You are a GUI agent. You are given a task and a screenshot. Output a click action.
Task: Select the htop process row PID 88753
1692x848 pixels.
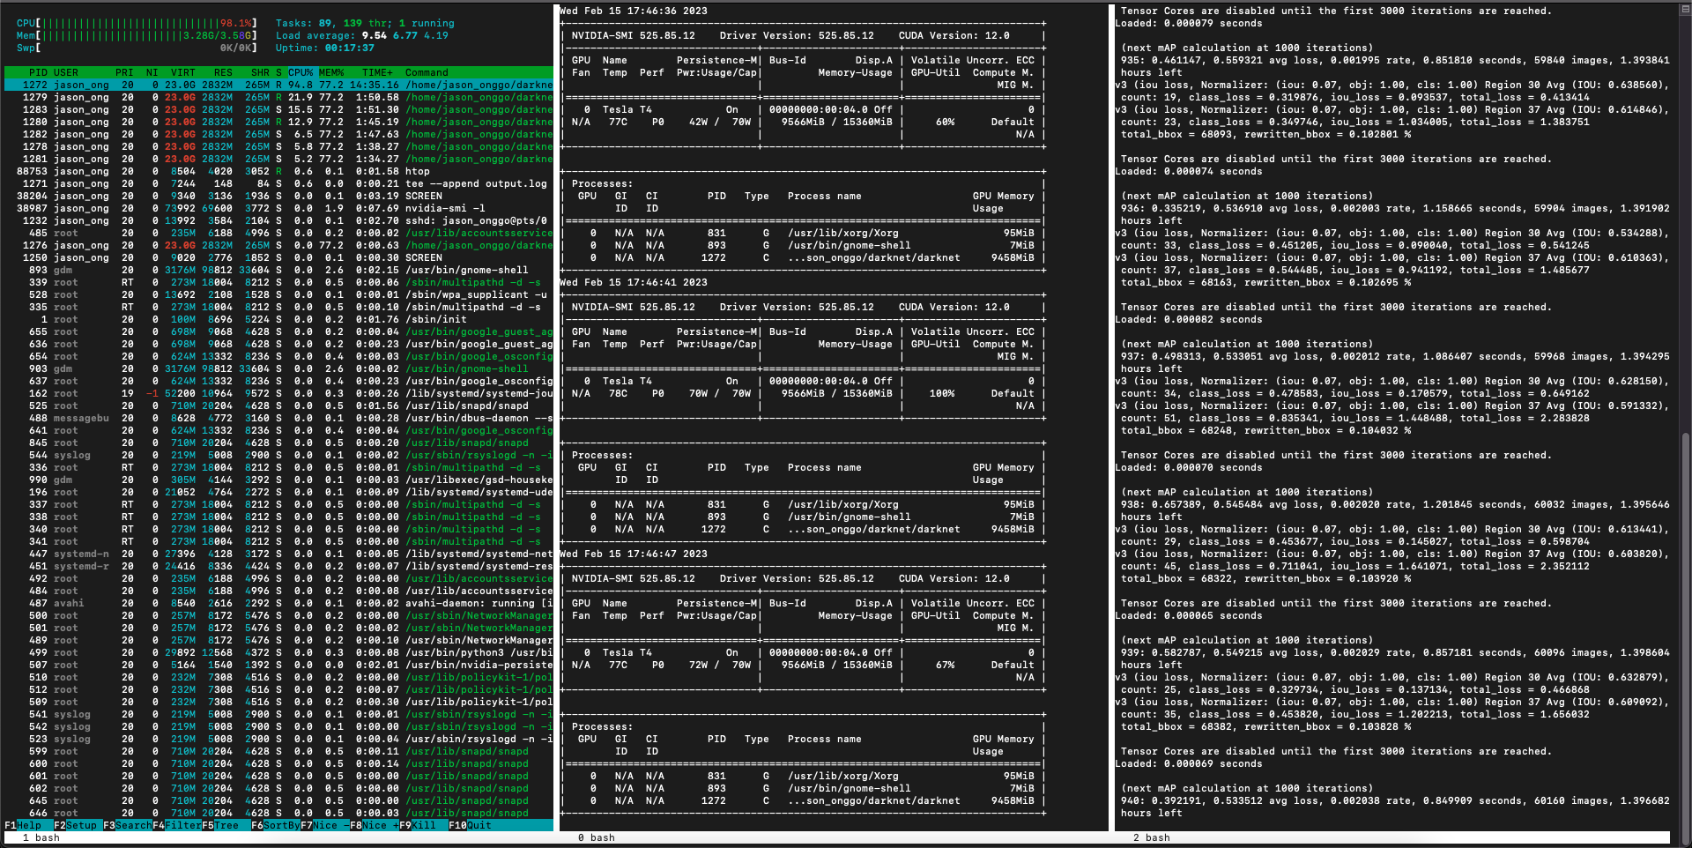pos(278,171)
